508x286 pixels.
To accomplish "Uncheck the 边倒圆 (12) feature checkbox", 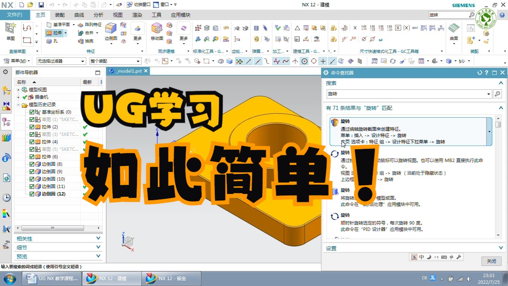I will pyautogui.click(x=32, y=194).
